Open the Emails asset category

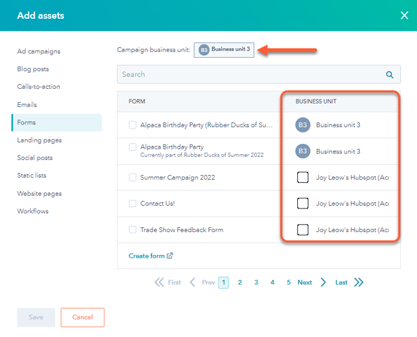point(27,105)
